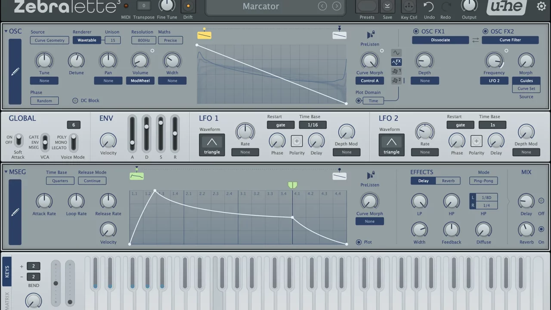Click the Ping-Pong mode button
The image size is (551, 310).
pos(483,181)
